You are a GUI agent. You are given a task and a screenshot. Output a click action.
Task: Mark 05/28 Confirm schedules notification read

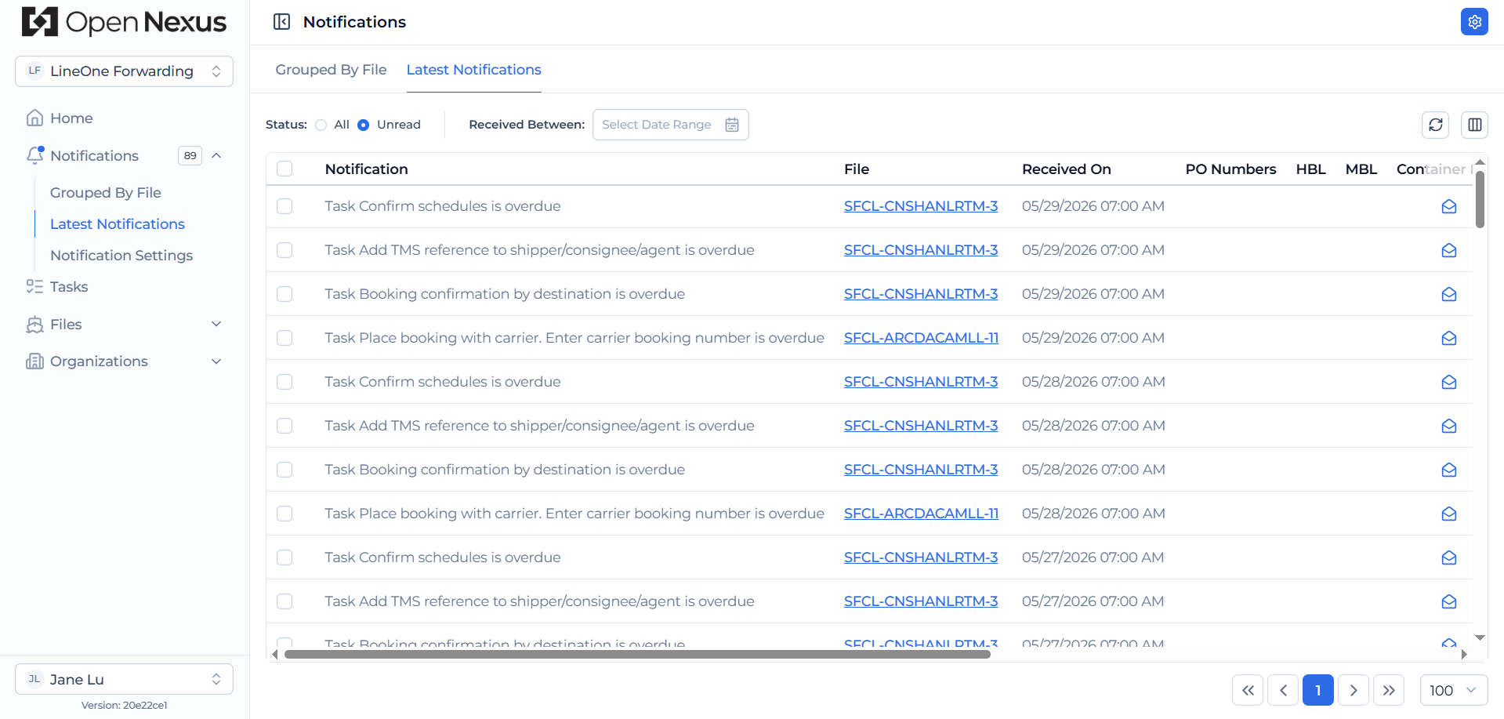point(1448,382)
